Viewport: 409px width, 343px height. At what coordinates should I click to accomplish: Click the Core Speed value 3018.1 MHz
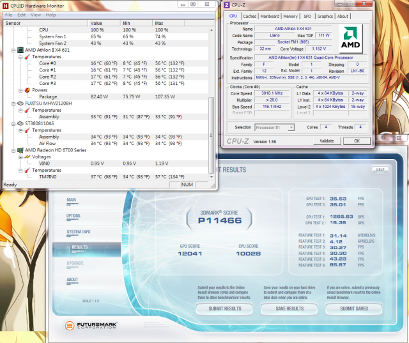point(272,93)
